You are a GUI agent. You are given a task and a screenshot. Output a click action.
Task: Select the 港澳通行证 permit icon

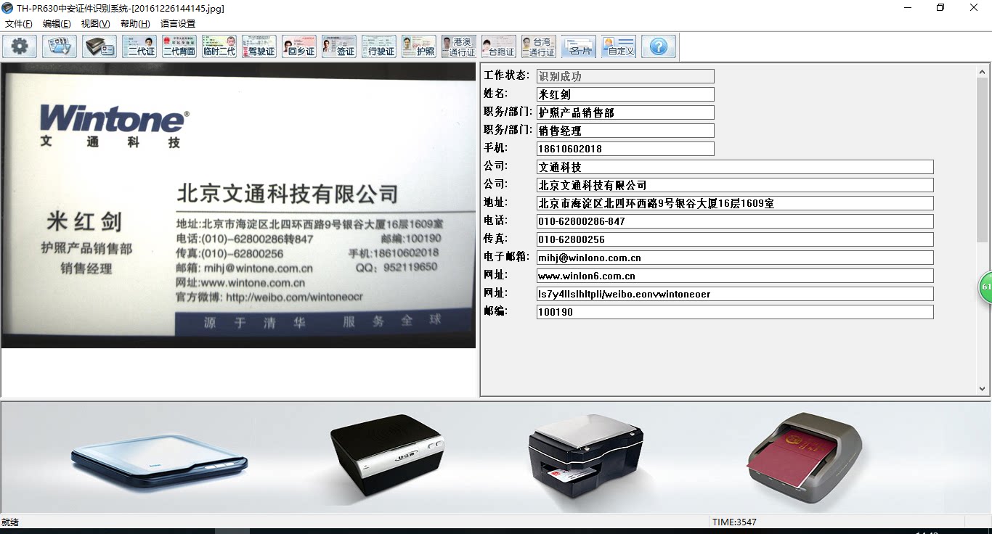tap(459, 46)
